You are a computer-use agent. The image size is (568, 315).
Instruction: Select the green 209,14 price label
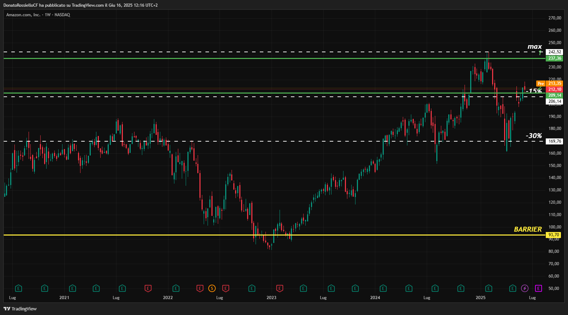point(555,96)
